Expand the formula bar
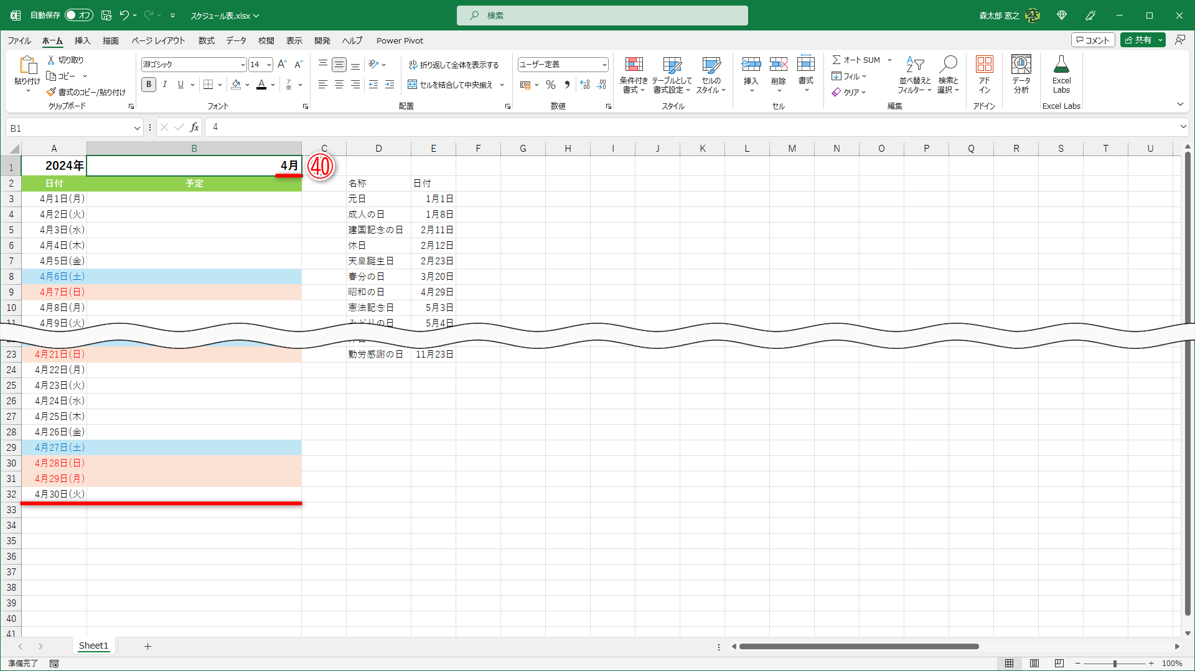Viewport: 1195px width, 671px height. [x=1183, y=127]
